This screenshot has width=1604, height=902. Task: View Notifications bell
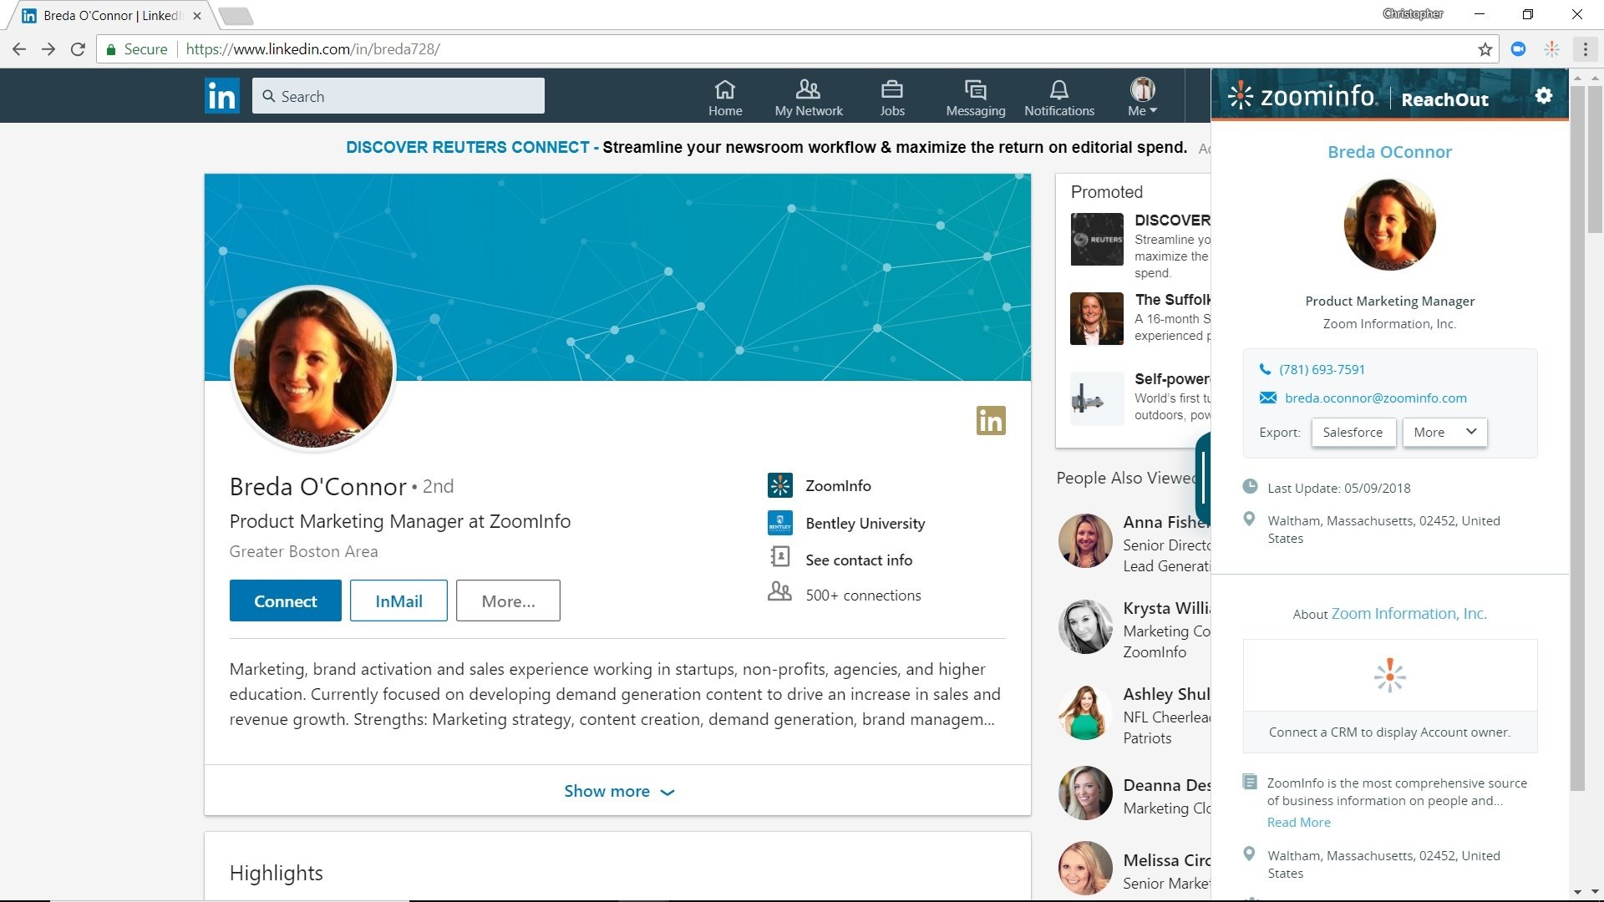[1058, 98]
